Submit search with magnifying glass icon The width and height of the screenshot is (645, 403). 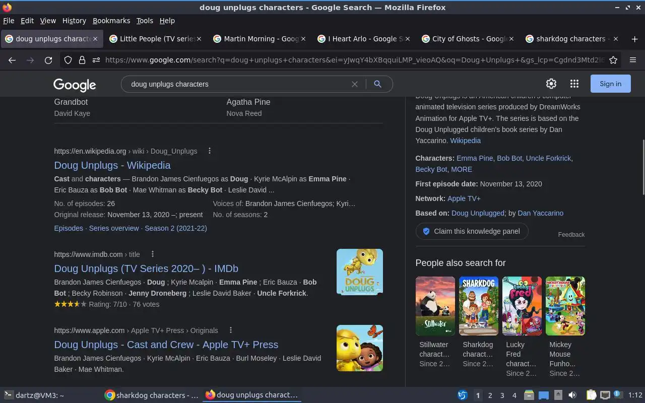pyautogui.click(x=377, y=84)
